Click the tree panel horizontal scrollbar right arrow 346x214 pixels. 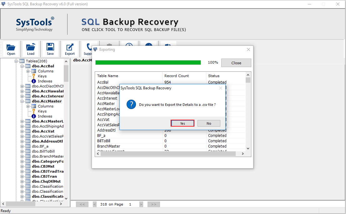click(61, 204)
